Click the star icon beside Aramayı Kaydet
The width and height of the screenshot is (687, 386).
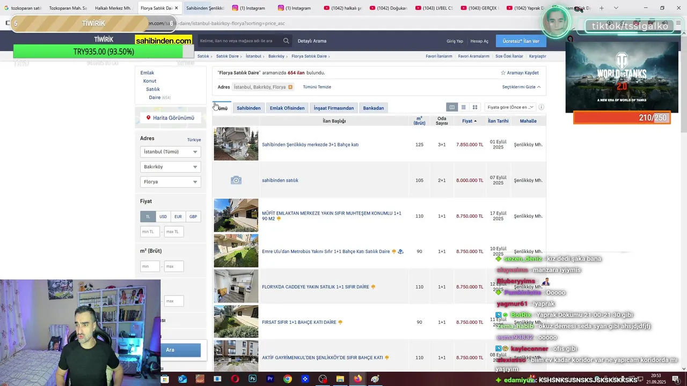503,73
